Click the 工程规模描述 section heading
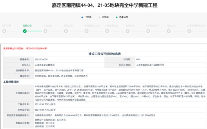This screenshot has width=207, height=129. click(x=11, y=82)
